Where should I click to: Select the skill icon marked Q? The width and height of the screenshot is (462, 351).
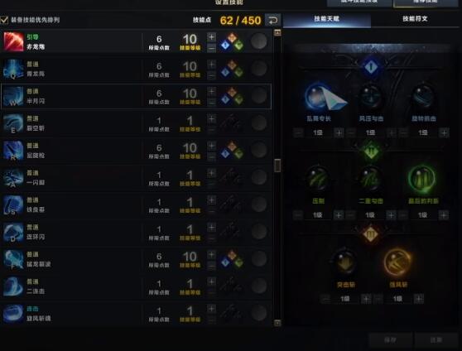tap(13, 69)
